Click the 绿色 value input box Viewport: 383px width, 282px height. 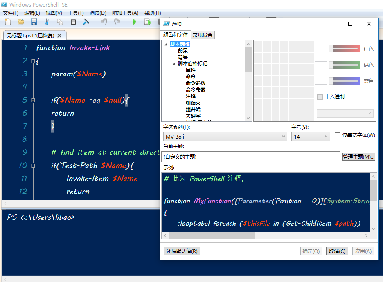[321, 65]
